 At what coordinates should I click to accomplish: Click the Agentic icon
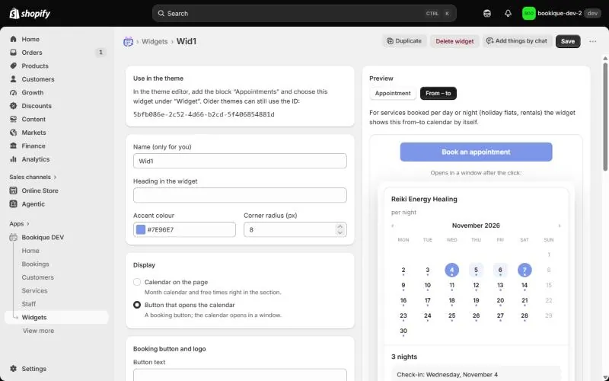pos(13,203)
